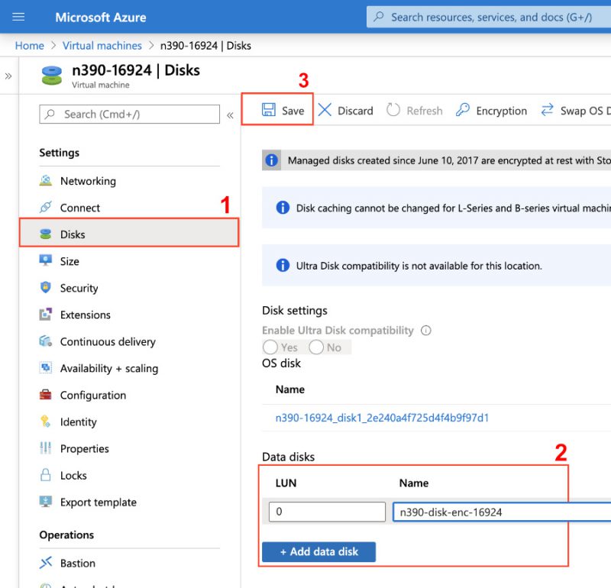Open the Configuration menu item

click(x=92, y=395)
